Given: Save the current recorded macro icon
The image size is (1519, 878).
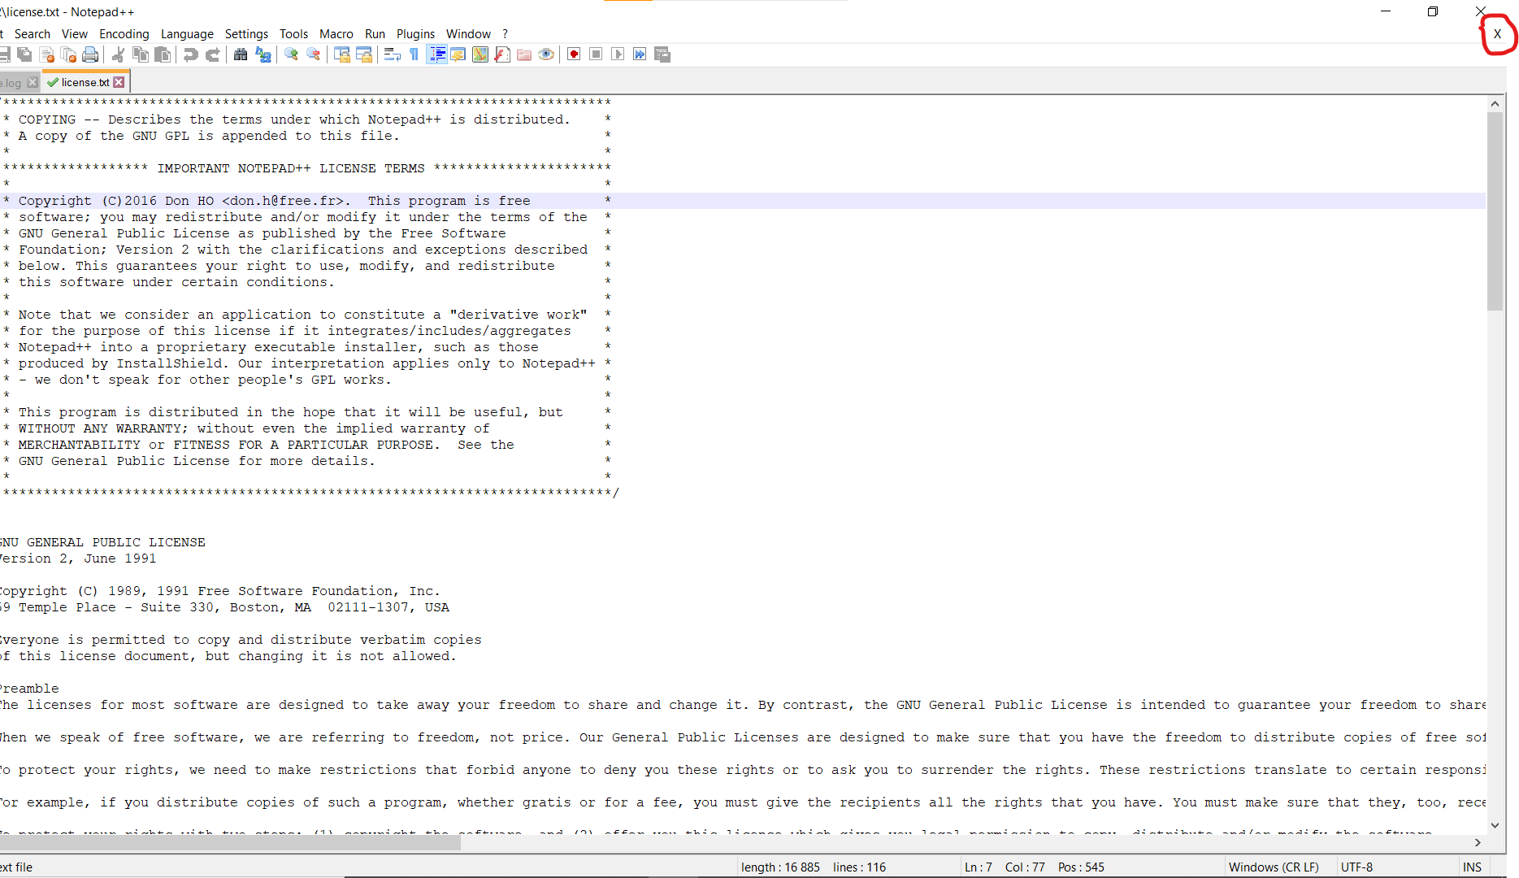Looking at the screenshot, I should coord(662,54).
